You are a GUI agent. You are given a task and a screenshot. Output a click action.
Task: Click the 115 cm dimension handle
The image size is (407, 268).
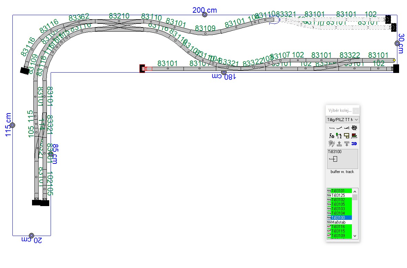[x=12, y=125]
